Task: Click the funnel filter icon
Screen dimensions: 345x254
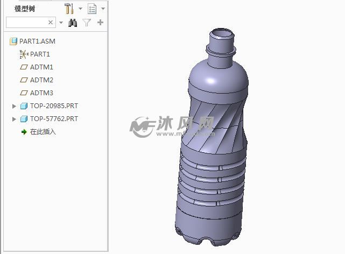Action: 87,23
